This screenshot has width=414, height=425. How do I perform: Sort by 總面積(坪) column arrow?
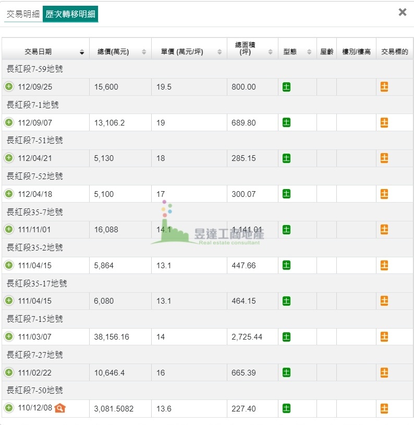click(270, 52)
